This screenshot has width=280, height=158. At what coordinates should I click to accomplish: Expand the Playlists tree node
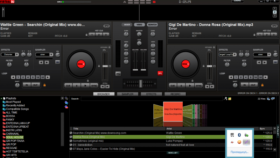point(1,98)
